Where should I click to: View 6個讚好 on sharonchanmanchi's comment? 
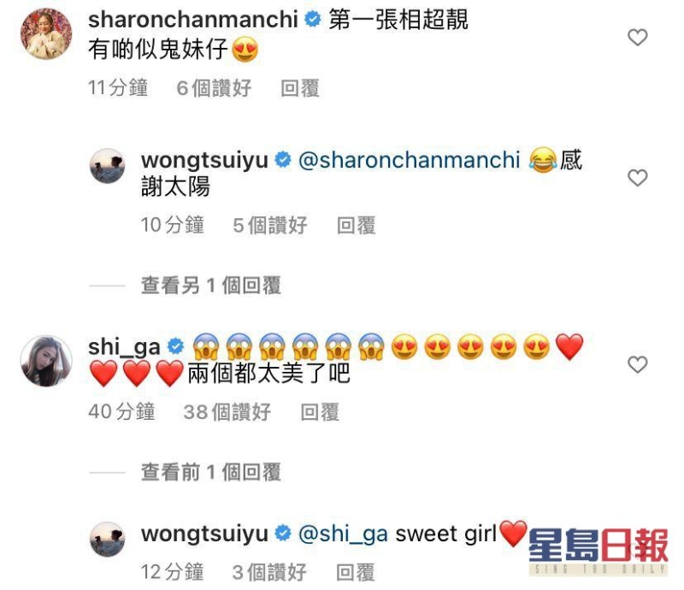click(x=214, y=88)
